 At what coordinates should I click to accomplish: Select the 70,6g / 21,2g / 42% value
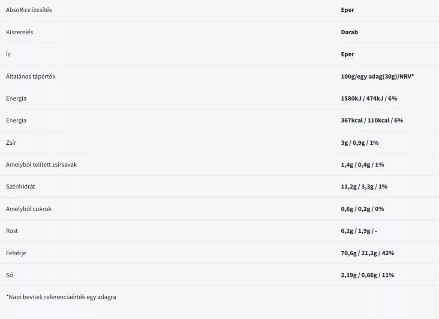367,253
